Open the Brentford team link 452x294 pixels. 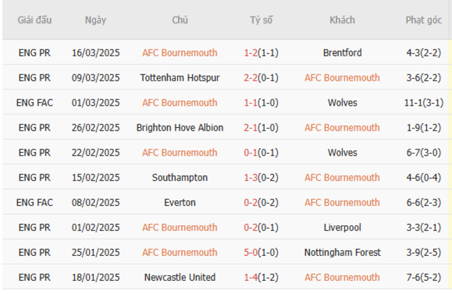coord(342,53)
